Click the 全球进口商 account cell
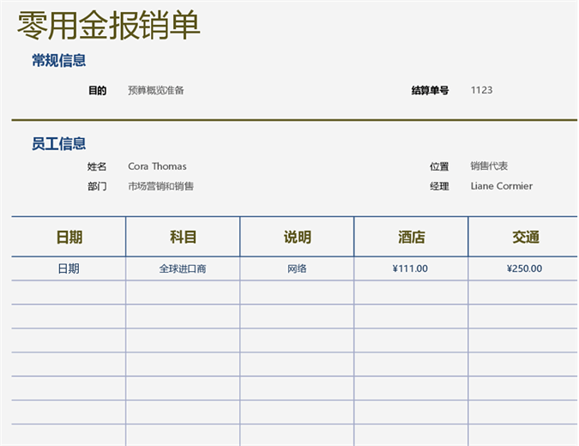579x446 pixels. (x=183, y=268)
